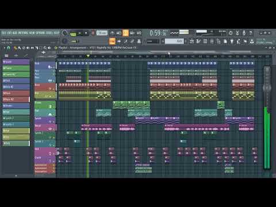
Task: Select the playlist zoom magnifier tool
Action: pos(45,48)
